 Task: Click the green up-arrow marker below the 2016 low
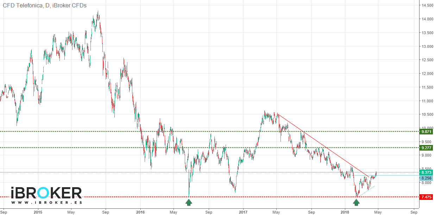(x=189, y=202)
